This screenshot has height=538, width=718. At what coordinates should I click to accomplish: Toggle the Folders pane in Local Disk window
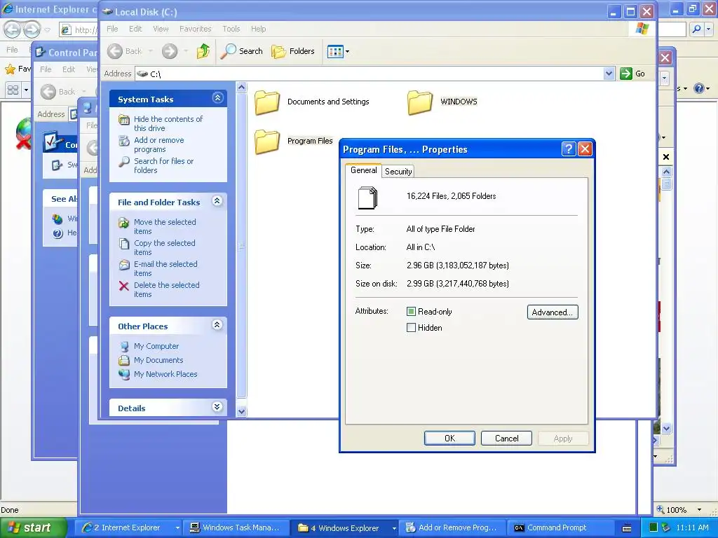(x=293, y=51)
